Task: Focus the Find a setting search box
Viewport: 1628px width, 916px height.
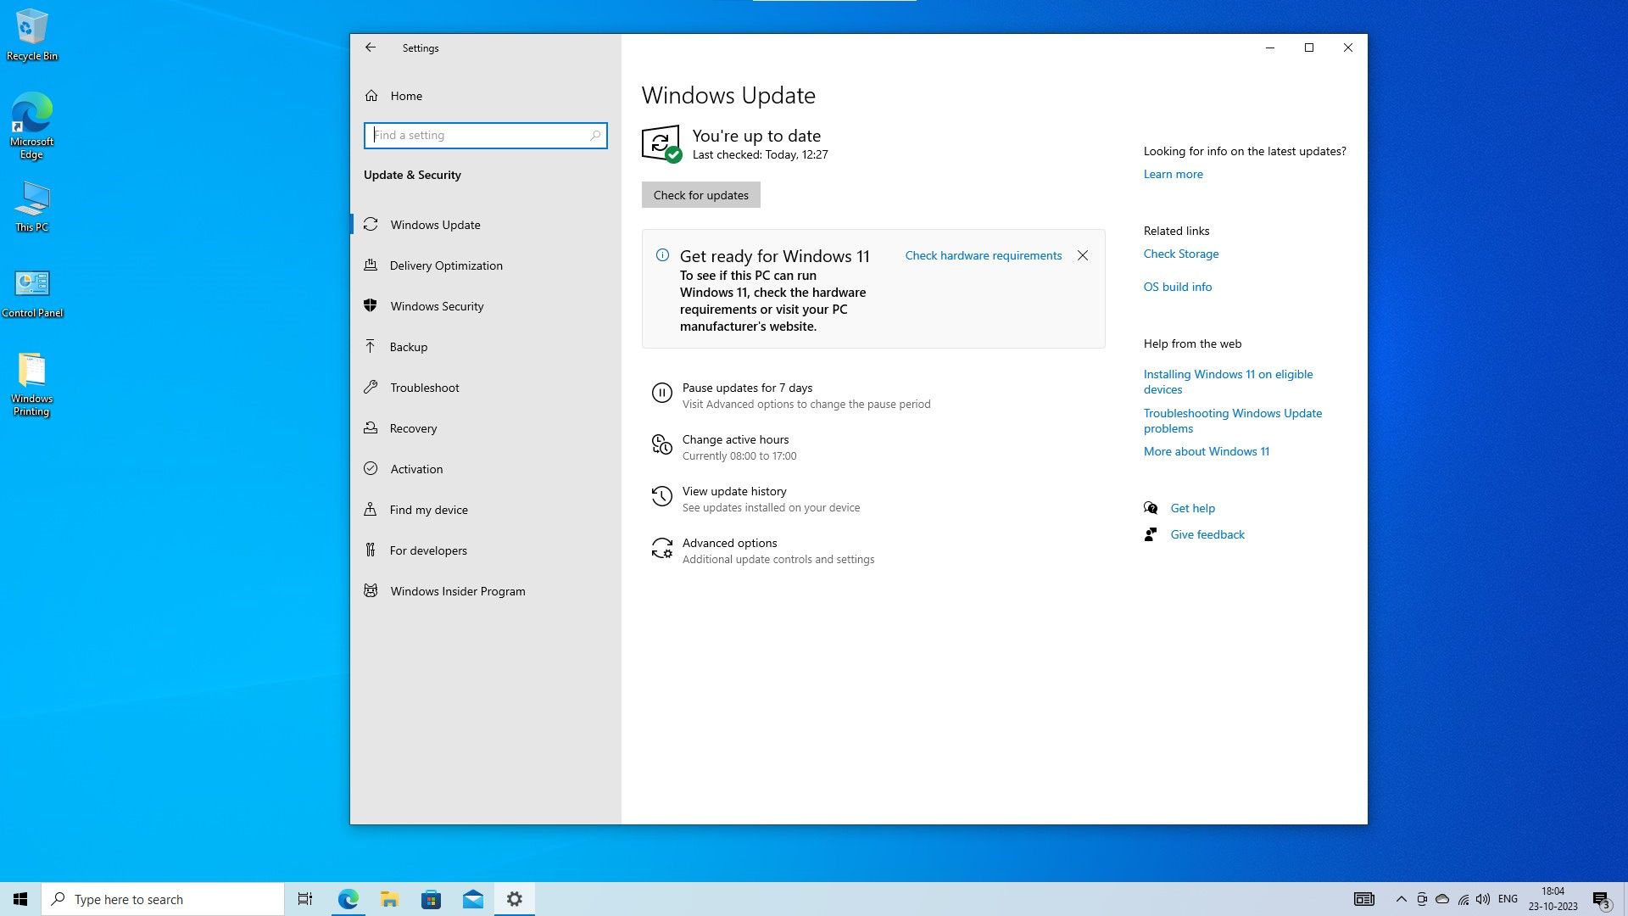Action: 479,136
